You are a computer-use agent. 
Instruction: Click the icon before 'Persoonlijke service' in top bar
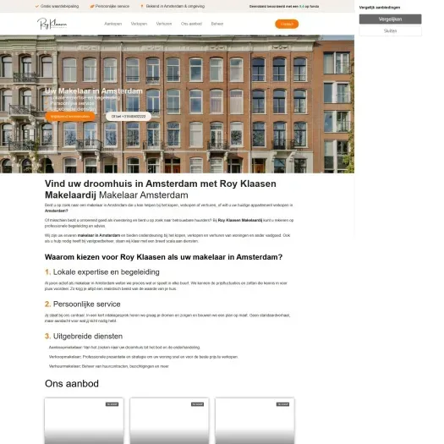(x=92, y=6)
